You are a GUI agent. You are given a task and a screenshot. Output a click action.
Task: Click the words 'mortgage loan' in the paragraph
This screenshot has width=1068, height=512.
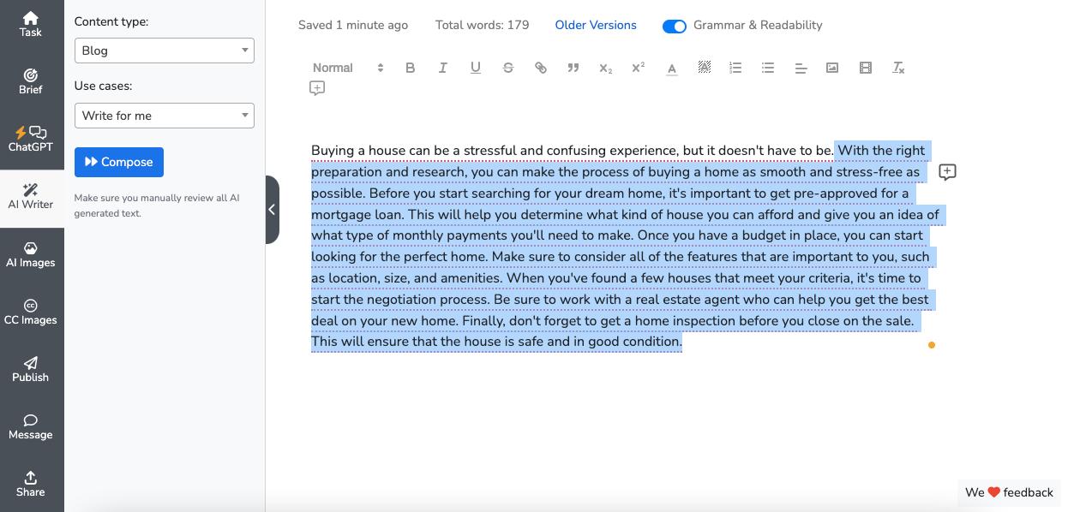357,215
